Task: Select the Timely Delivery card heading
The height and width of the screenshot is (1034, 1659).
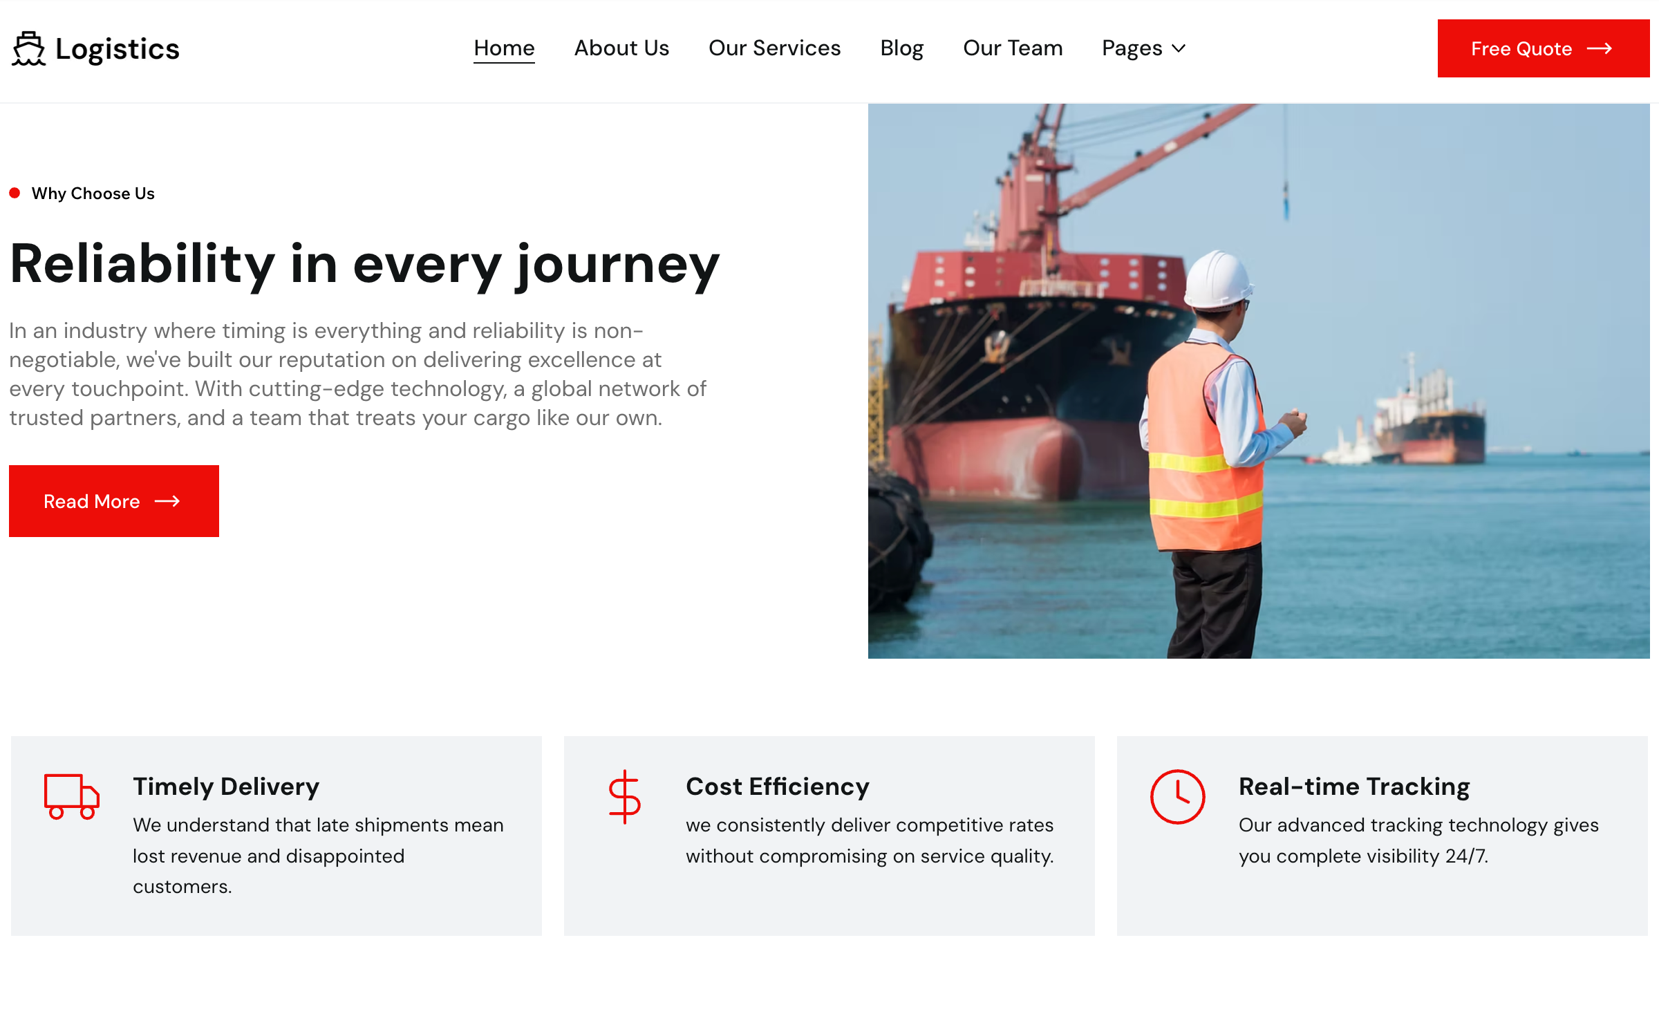Action: (x=226, y=787)
